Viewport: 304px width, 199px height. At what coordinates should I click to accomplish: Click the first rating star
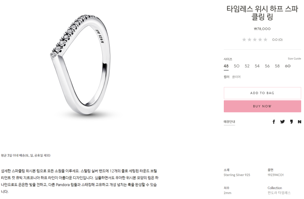244,40
